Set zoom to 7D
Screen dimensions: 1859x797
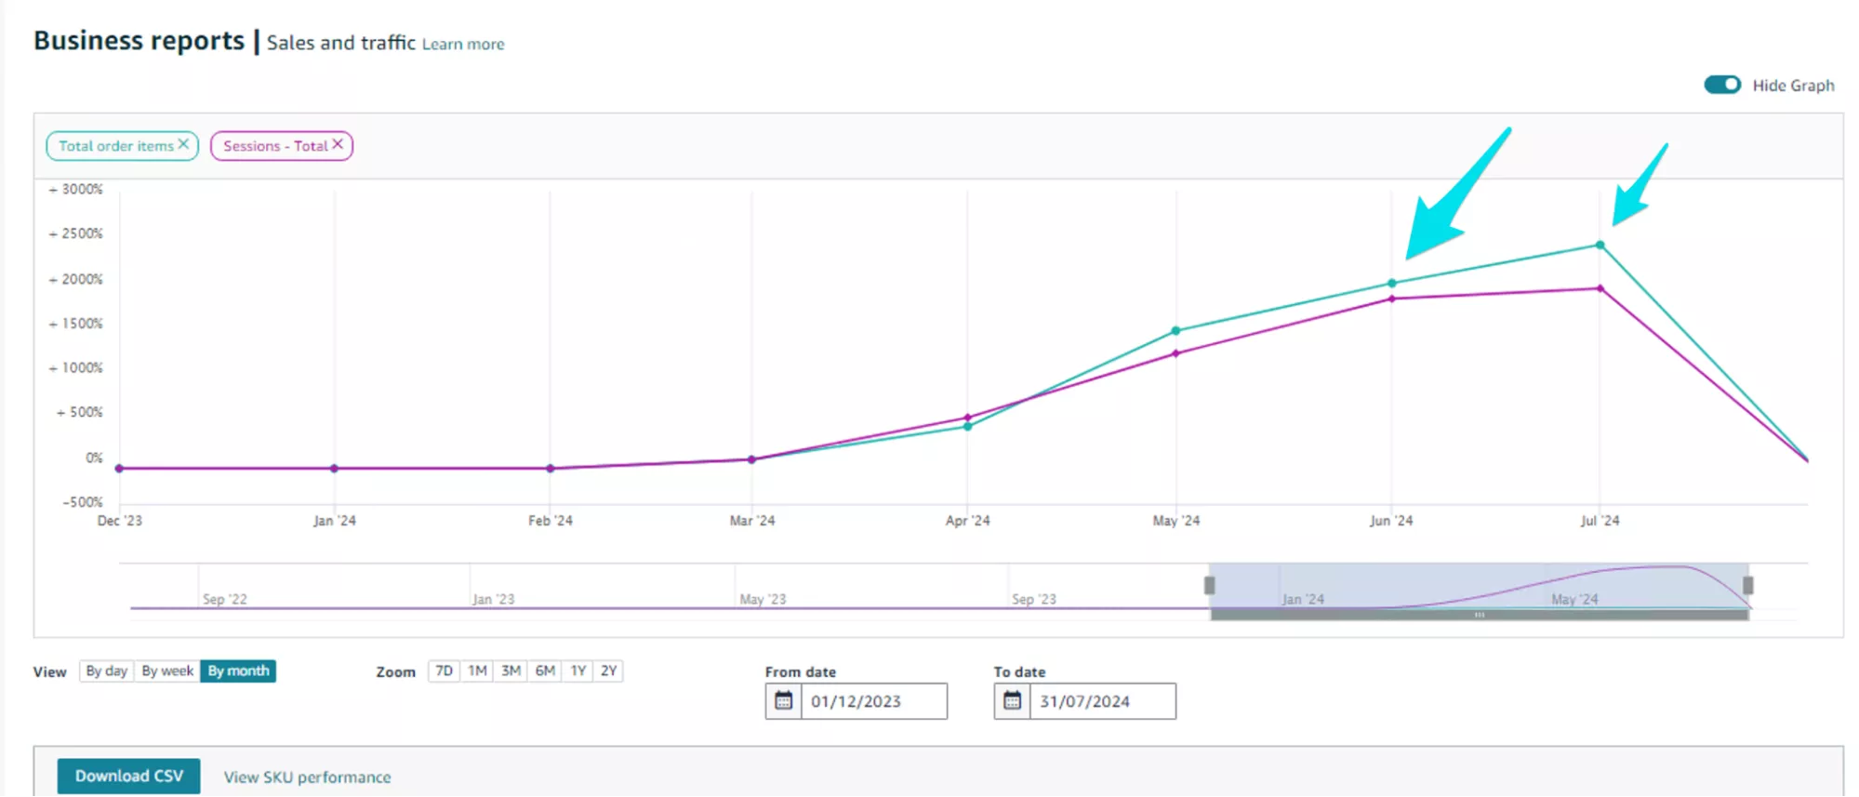(x=444, y=671)
